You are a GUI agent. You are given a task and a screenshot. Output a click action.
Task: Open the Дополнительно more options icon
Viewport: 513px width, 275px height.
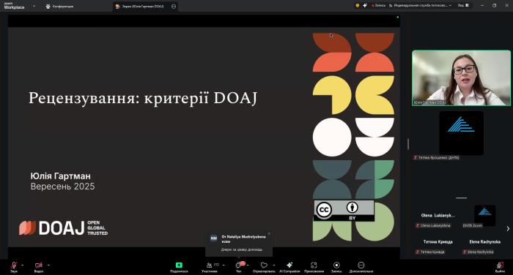361,265
